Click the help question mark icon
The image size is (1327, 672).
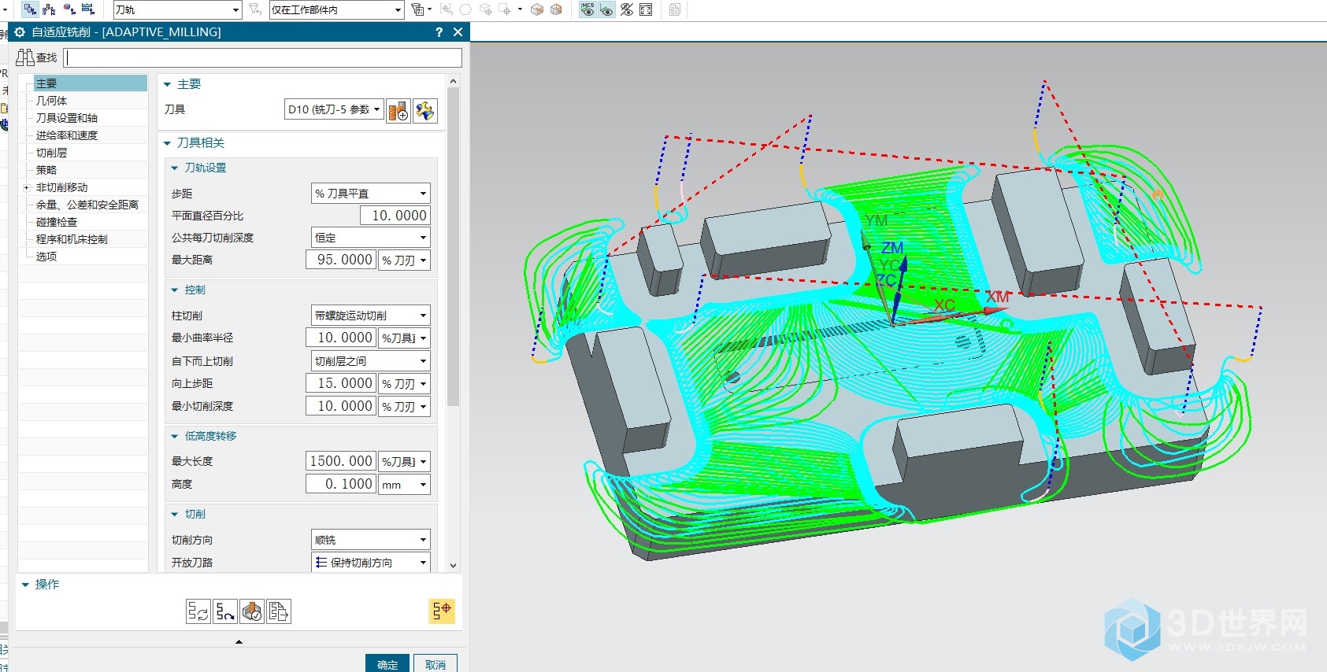point(439,32)
